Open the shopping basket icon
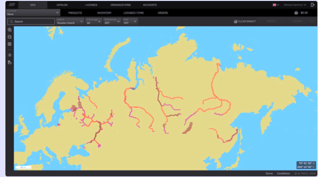This screenshot has width=318, height=177. [296, 13]
